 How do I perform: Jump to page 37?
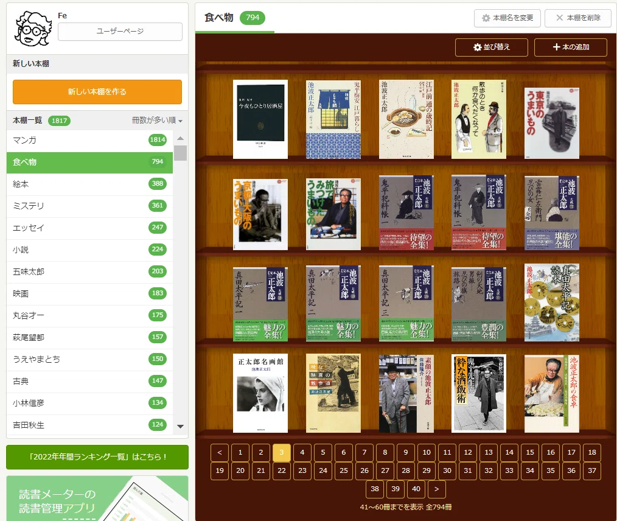592,470
